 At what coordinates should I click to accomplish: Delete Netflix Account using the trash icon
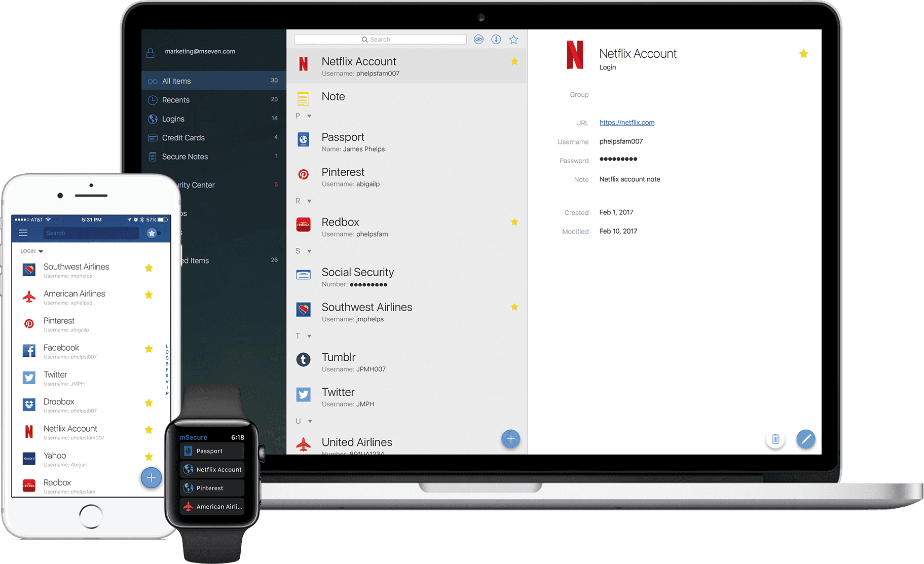775,439
